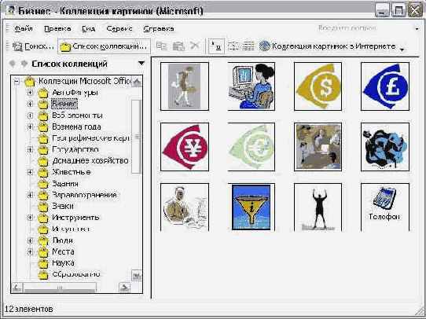
Task: Click the Paste icon in toolbar
Action: tap(178, 46)
